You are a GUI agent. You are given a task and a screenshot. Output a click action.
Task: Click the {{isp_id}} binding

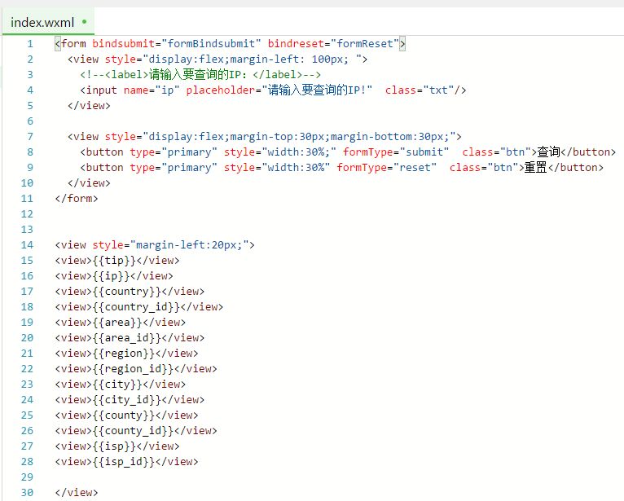pos(123,463)
